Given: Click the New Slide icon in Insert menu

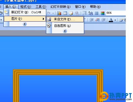Looking at the screenshot, I should (6, 12).
